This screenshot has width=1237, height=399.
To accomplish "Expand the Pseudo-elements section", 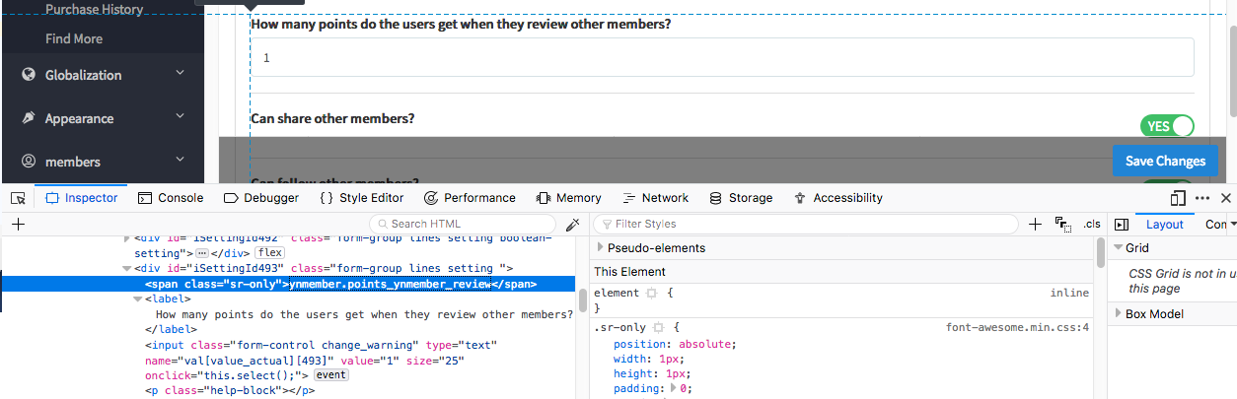I will (x=601, y=248).
